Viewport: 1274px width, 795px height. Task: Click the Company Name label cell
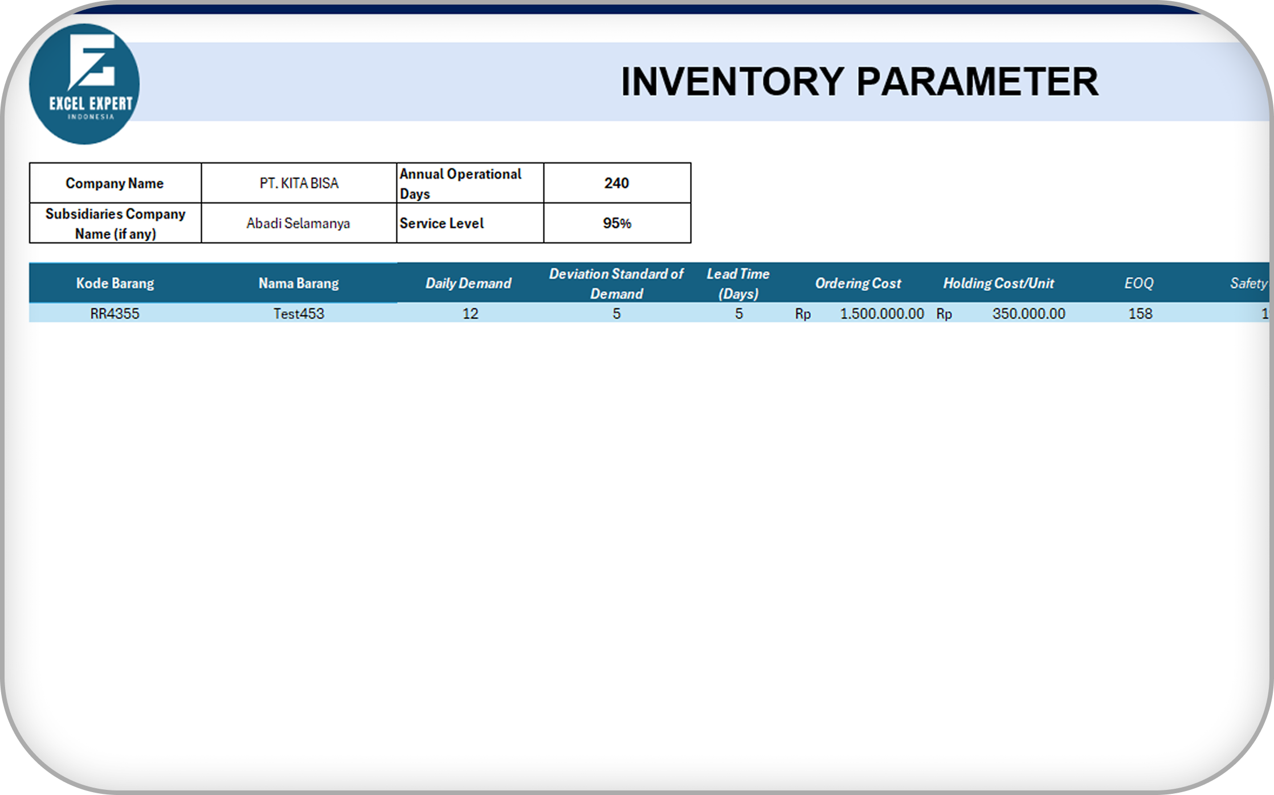click(115, 183)
